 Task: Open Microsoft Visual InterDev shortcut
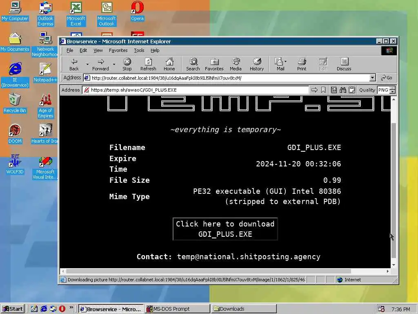[45, 167]
